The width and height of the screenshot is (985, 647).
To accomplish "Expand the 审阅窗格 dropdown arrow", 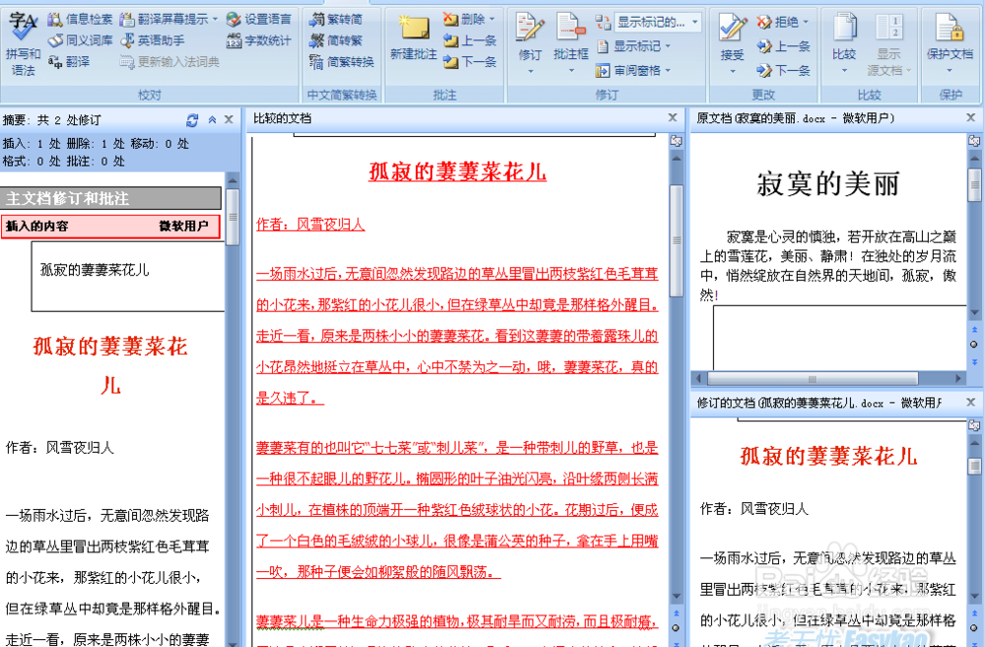I will pyautogui.click(x=668, y=70).
